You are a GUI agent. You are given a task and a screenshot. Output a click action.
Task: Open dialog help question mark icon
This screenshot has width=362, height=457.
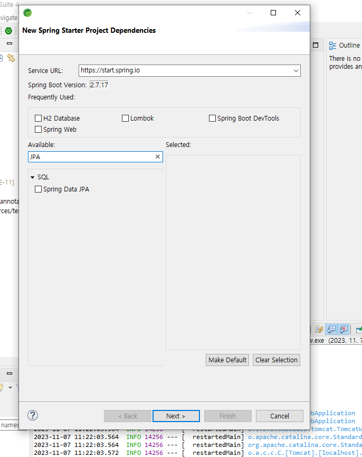point(33,415)
